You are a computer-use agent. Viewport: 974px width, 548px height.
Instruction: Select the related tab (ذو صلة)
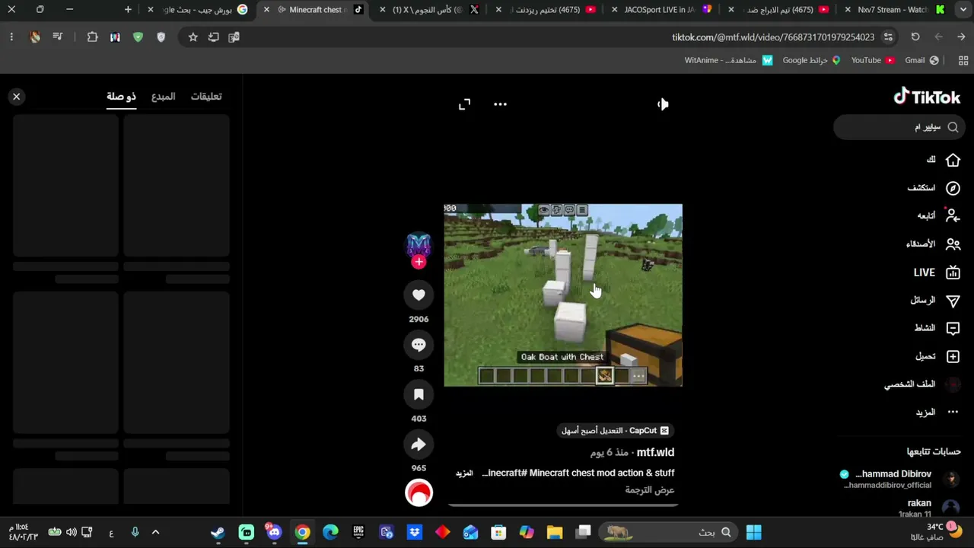click(121, 97)
